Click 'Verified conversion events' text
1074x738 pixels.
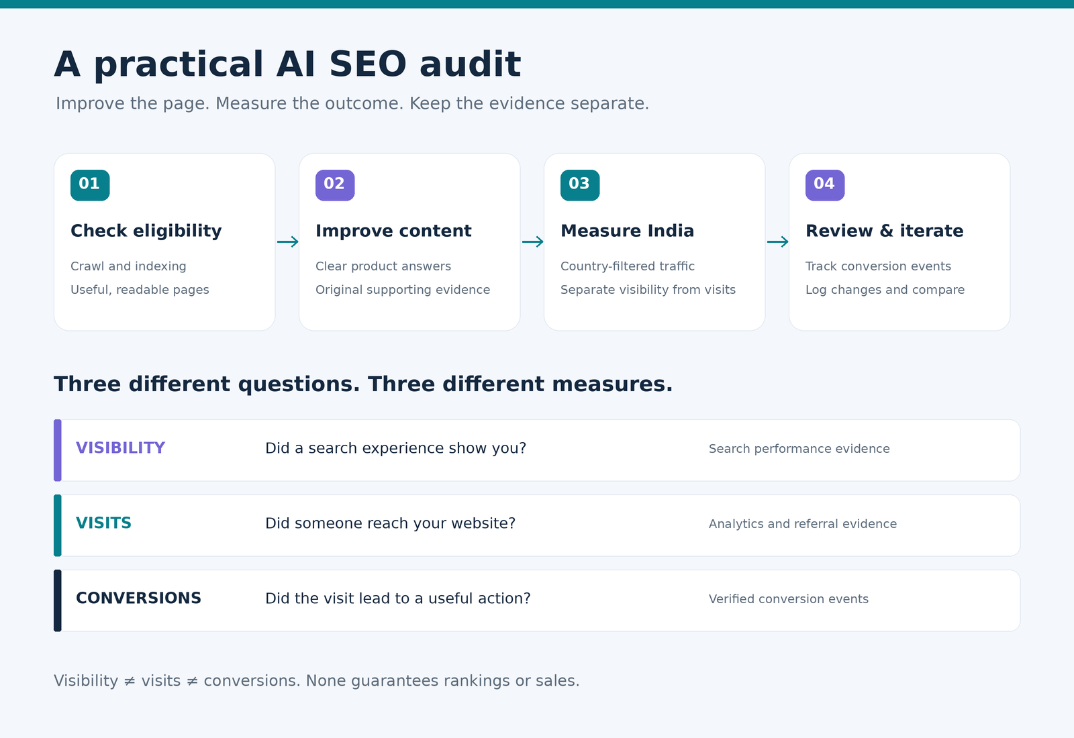click(x=788, y=599)
